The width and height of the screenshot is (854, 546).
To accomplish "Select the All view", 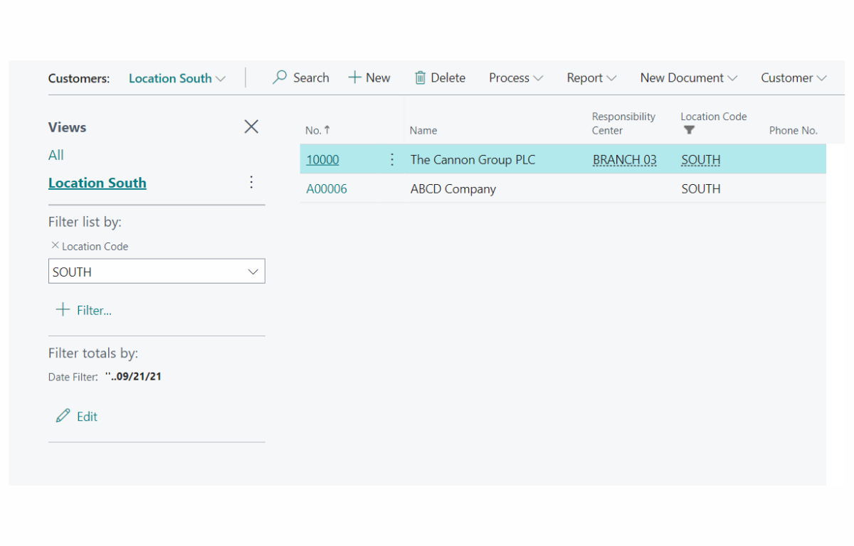I will click(x=56, y=154).
